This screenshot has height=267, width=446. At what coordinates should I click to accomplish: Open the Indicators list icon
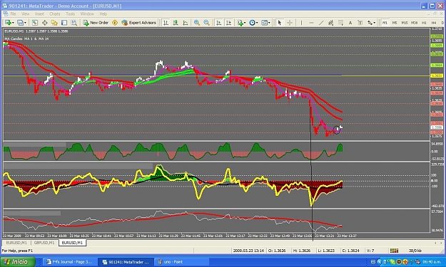[240, 22]
